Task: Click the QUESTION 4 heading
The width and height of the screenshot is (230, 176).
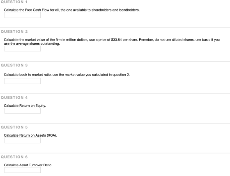Action: point(14,98)
